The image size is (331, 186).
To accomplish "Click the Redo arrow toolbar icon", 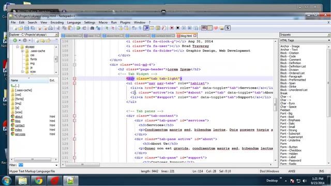I will pos(84,28).
